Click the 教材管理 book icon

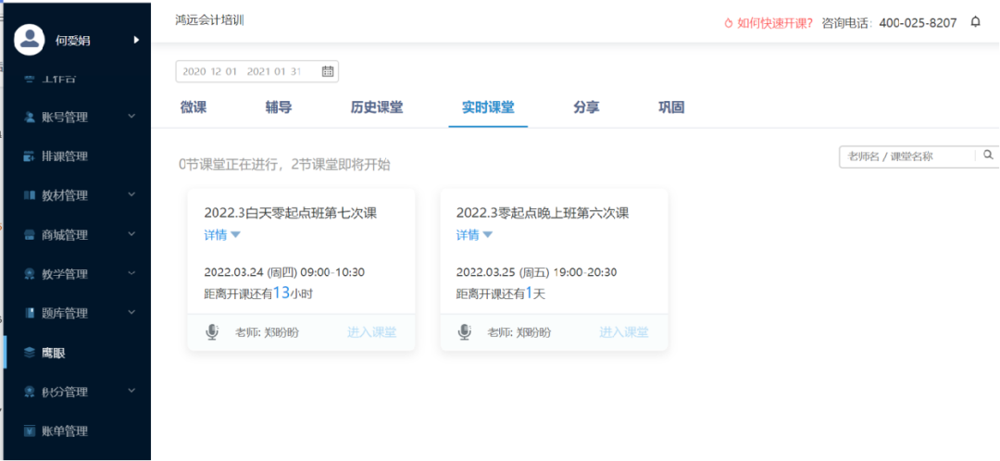(x=29, y=195)
